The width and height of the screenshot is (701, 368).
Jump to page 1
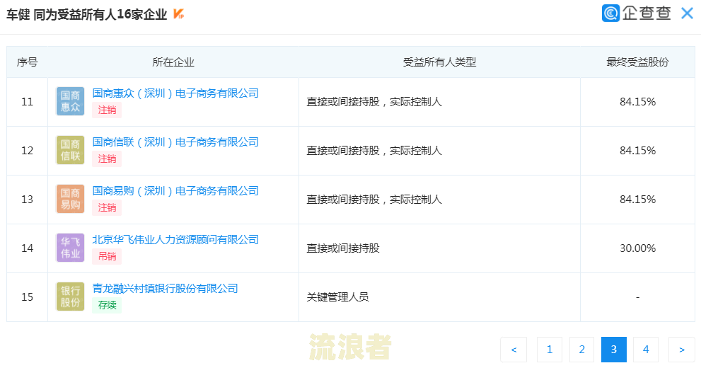pyautogui.click(x=550, y=350)
